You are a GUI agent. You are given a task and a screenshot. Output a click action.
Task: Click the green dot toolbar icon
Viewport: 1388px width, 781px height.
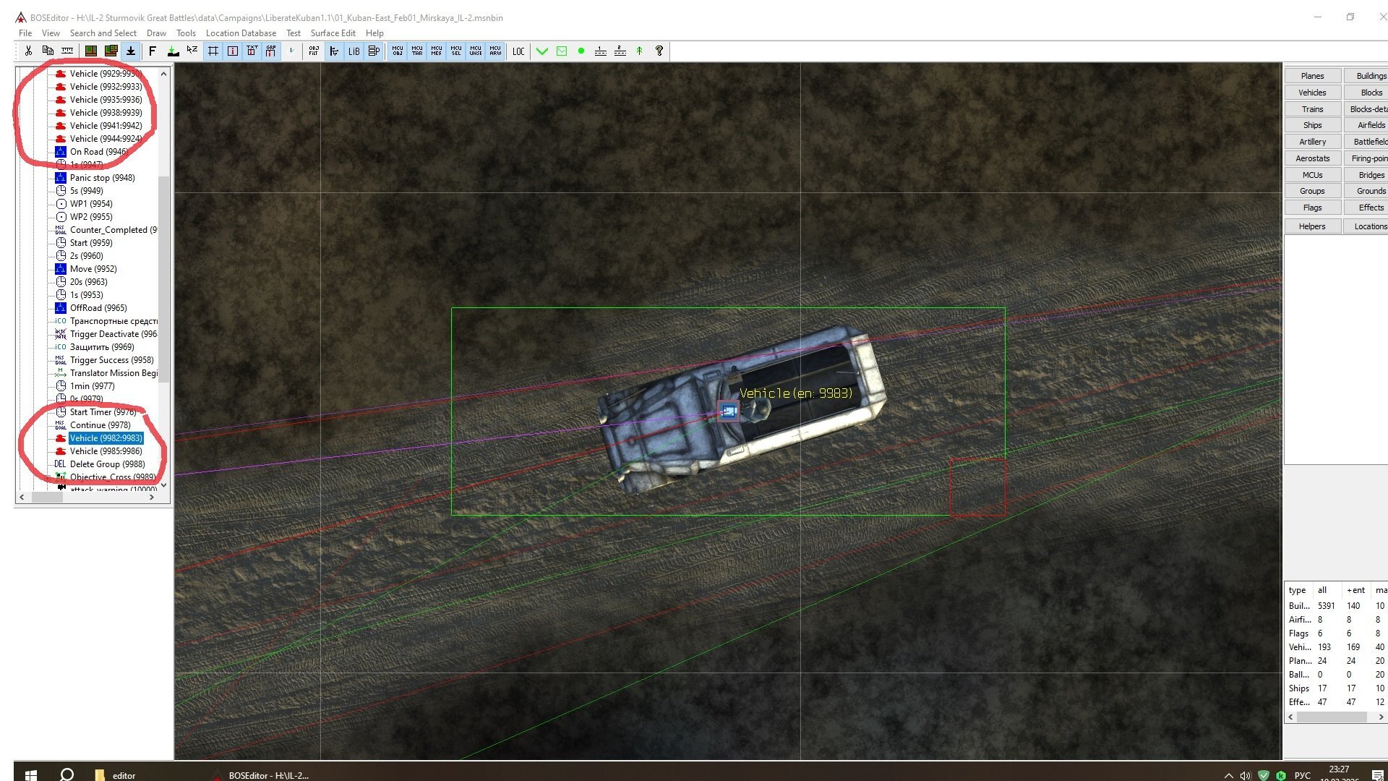coord(581,51)
